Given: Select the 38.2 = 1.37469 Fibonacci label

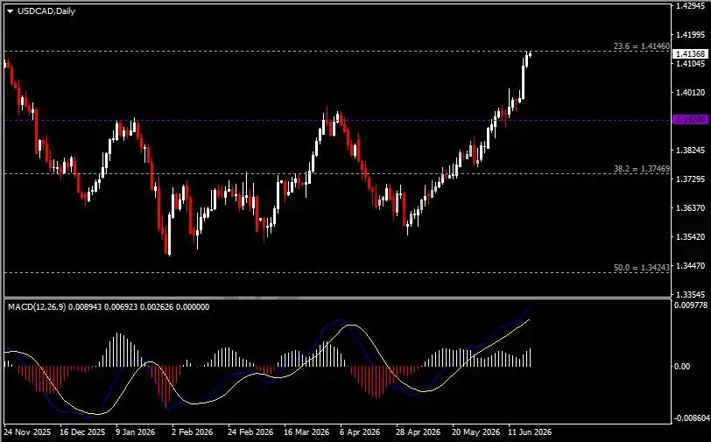Looking at the screenshot, I should [641, 169].
